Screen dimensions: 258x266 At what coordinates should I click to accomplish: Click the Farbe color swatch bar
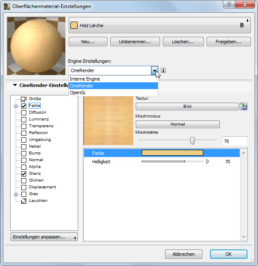tap(172, 153)
